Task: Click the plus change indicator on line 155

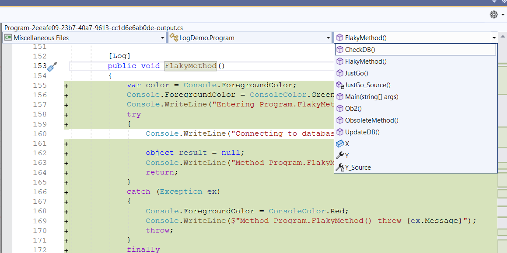Action: [x=65, y=85]
